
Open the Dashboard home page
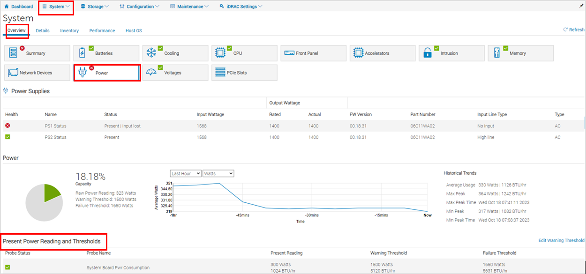19,7
